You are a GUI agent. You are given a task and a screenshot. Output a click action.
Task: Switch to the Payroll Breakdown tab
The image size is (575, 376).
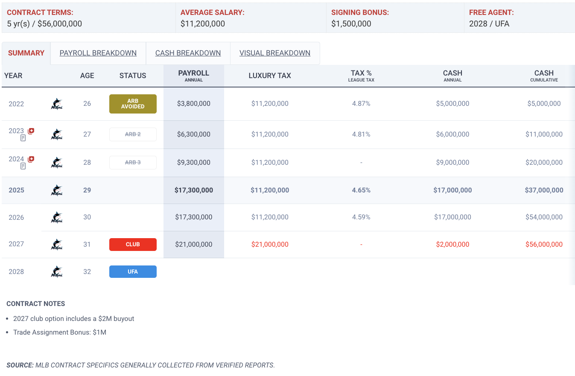point(98,53)
